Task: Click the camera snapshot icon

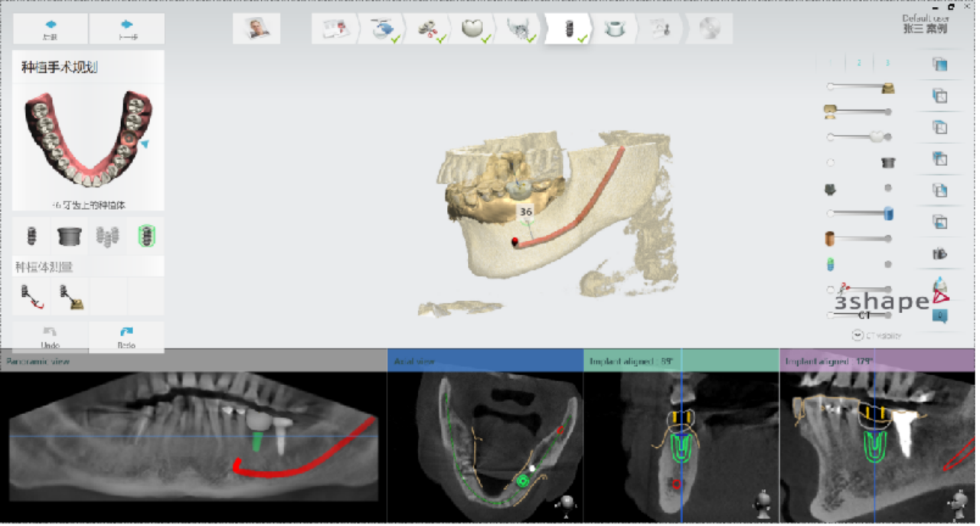Action: coord(939,253)
